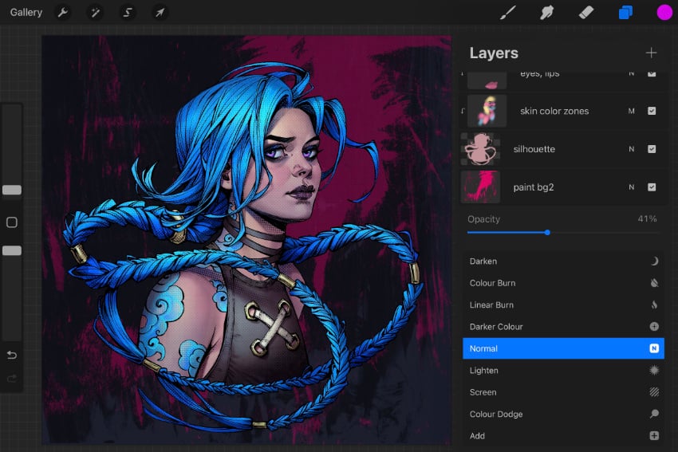678x452 pixels.
Task: Redo the action with sidebar arrow
Action: point(12,379)
